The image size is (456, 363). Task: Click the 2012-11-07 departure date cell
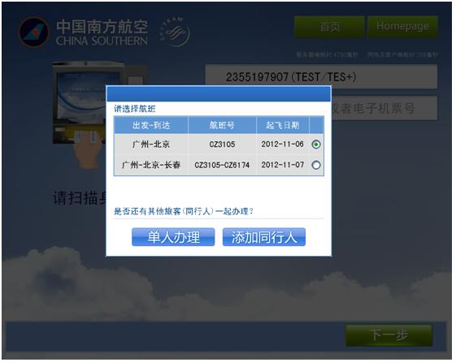(x=283, y=165)
